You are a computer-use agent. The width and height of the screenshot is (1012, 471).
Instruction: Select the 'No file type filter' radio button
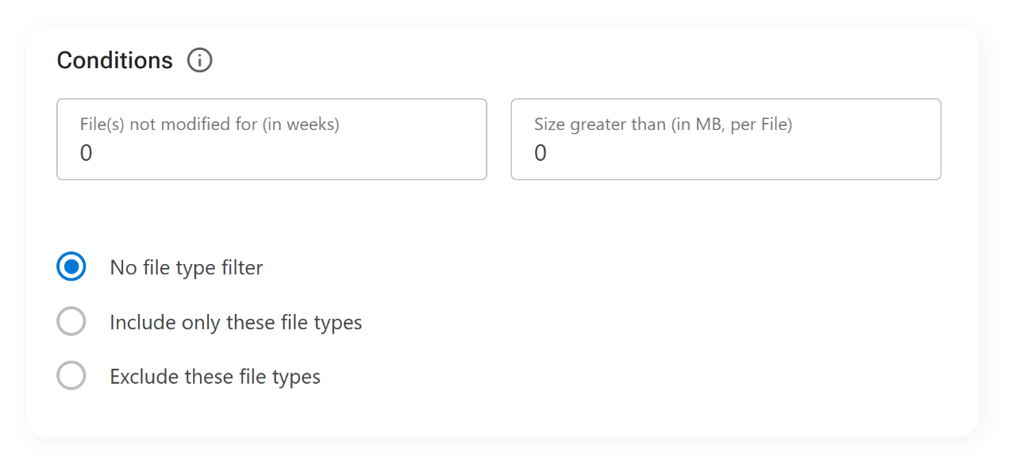pos(71,267)
